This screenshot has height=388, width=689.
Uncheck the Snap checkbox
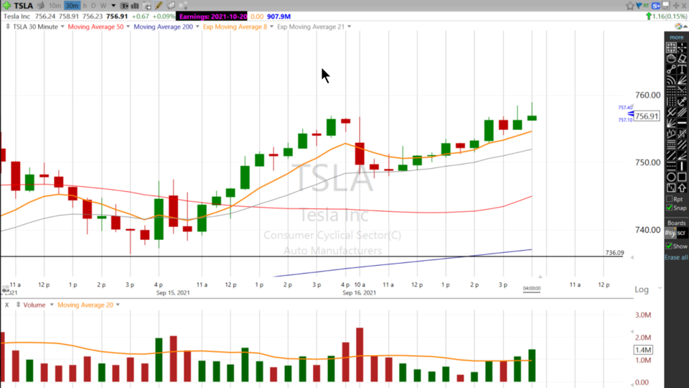tap(670, 208)
